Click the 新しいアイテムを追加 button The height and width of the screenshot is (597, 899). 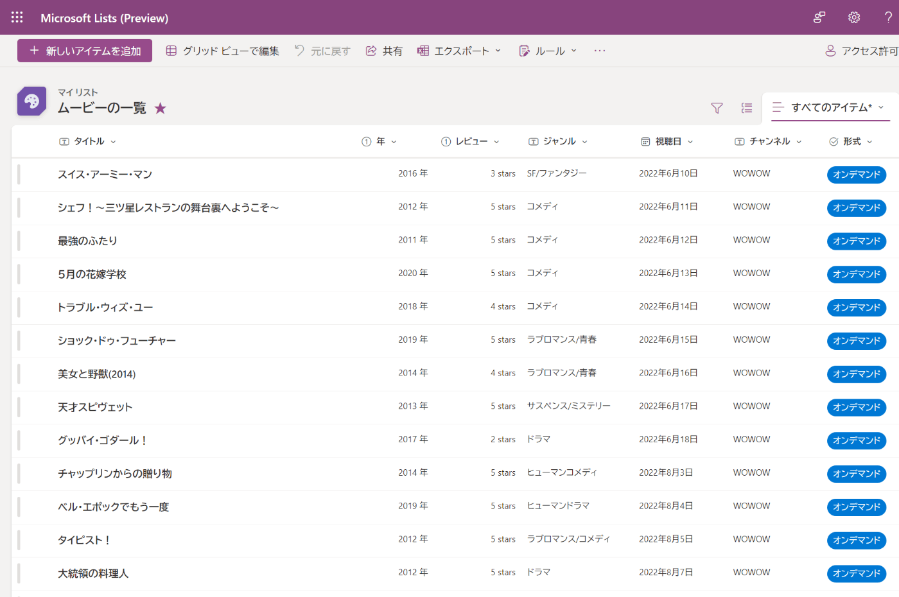click(x=85, y=51)
